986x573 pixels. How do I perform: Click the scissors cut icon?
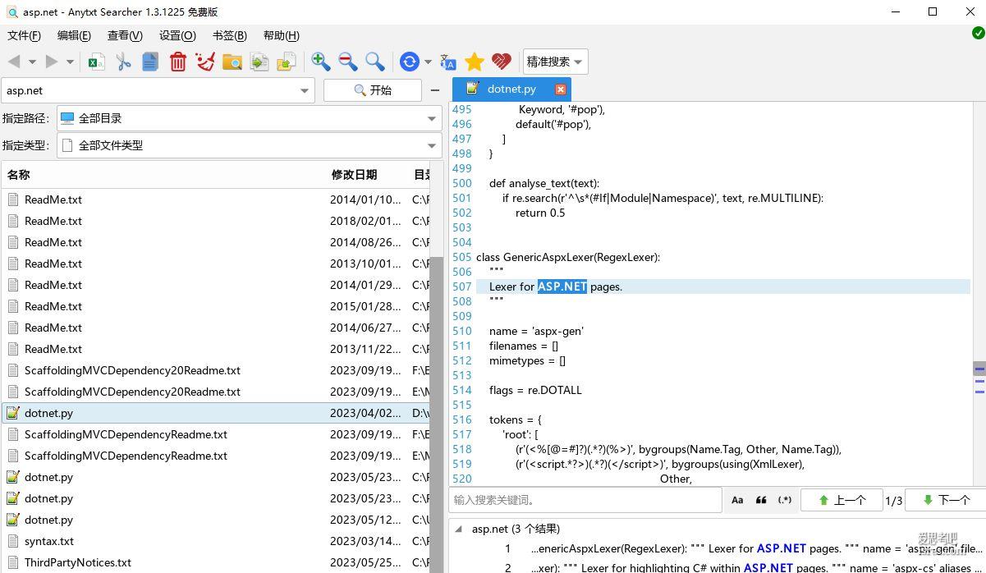(124, 62)
